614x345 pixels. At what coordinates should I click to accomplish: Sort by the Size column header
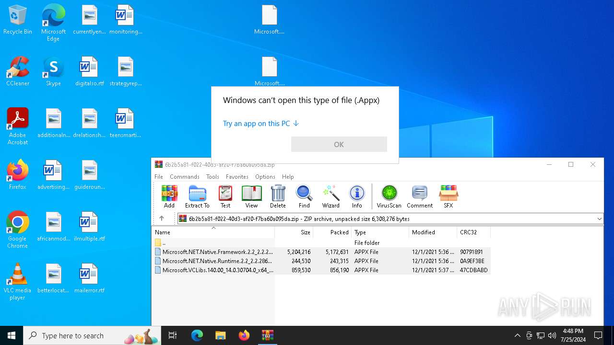(294, 232)
